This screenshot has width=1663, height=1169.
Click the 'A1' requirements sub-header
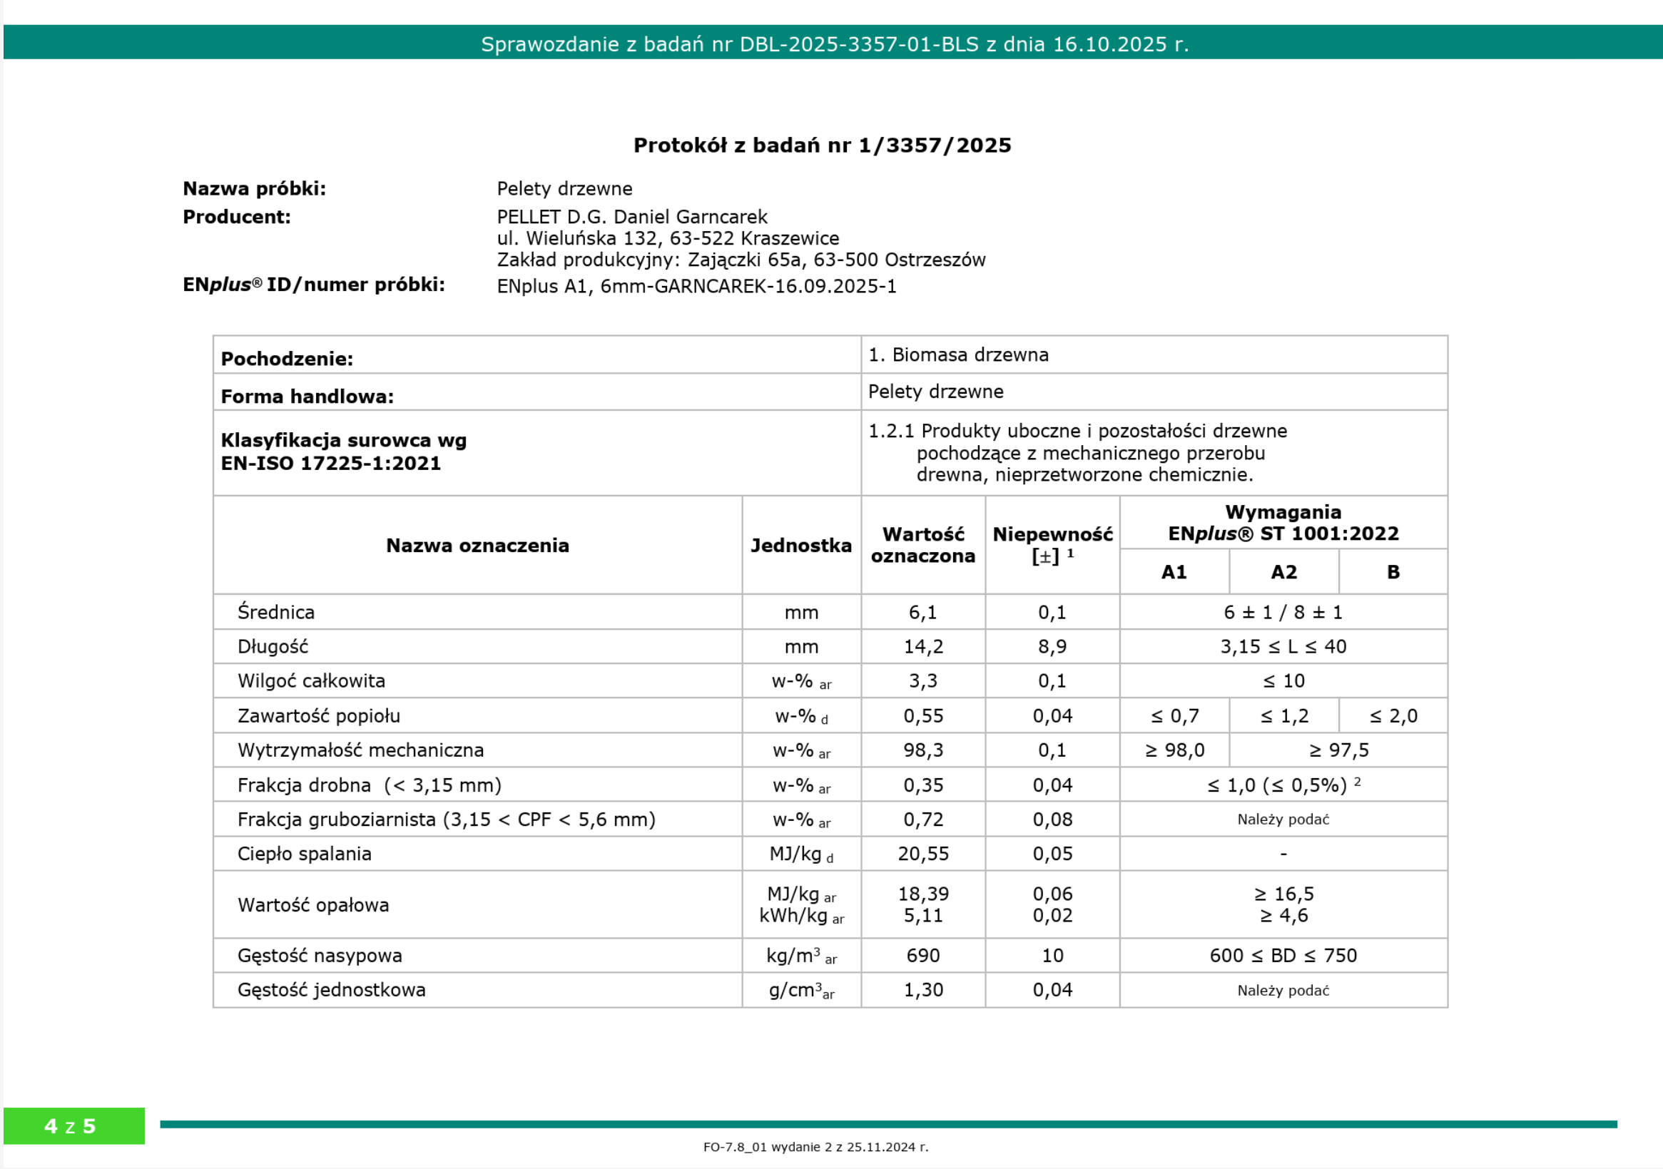1174,572
